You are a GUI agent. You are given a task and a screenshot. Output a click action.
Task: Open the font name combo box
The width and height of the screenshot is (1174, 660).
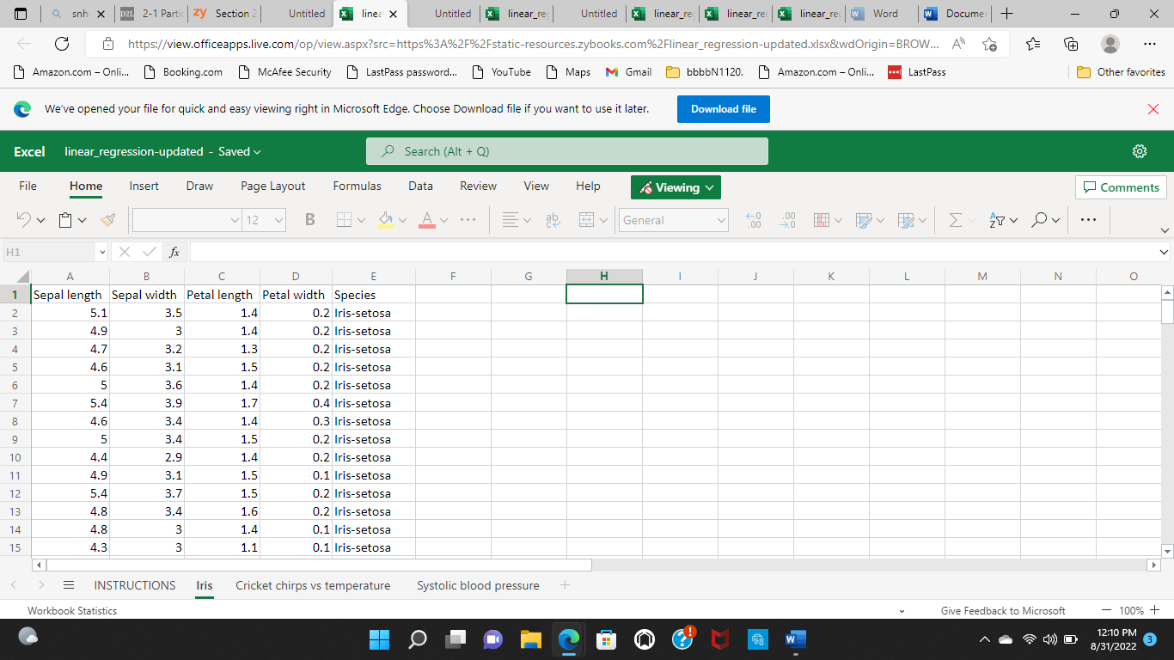[186, 220]
